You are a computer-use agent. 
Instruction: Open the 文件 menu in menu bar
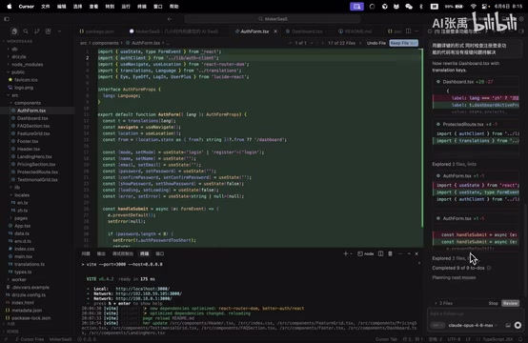click(x=45, y=7)
